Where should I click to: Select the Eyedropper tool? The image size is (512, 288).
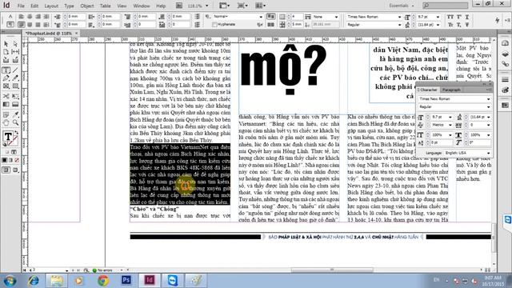[15, 114]
